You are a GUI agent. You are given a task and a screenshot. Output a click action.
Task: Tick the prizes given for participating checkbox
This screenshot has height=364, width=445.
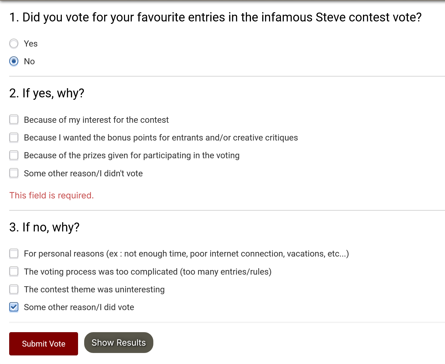14,155
